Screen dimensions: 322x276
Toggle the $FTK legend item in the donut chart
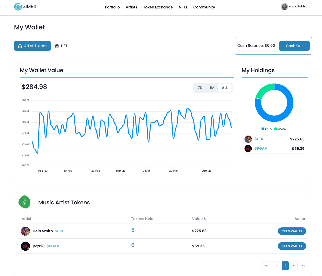pyautogui.click(x=267, y=129)
